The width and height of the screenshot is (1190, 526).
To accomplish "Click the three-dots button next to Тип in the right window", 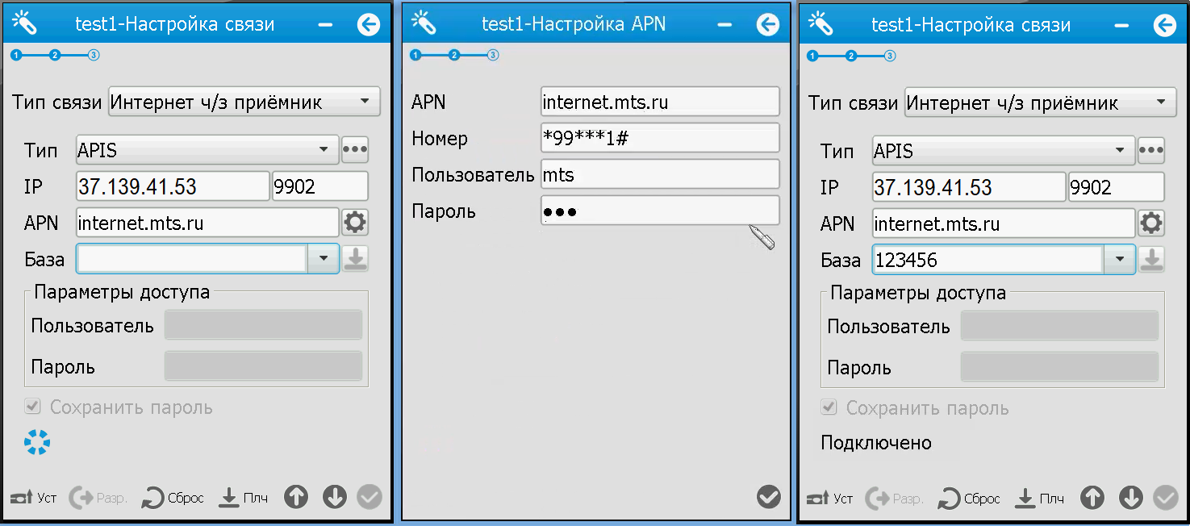I will click(1151, 150).
